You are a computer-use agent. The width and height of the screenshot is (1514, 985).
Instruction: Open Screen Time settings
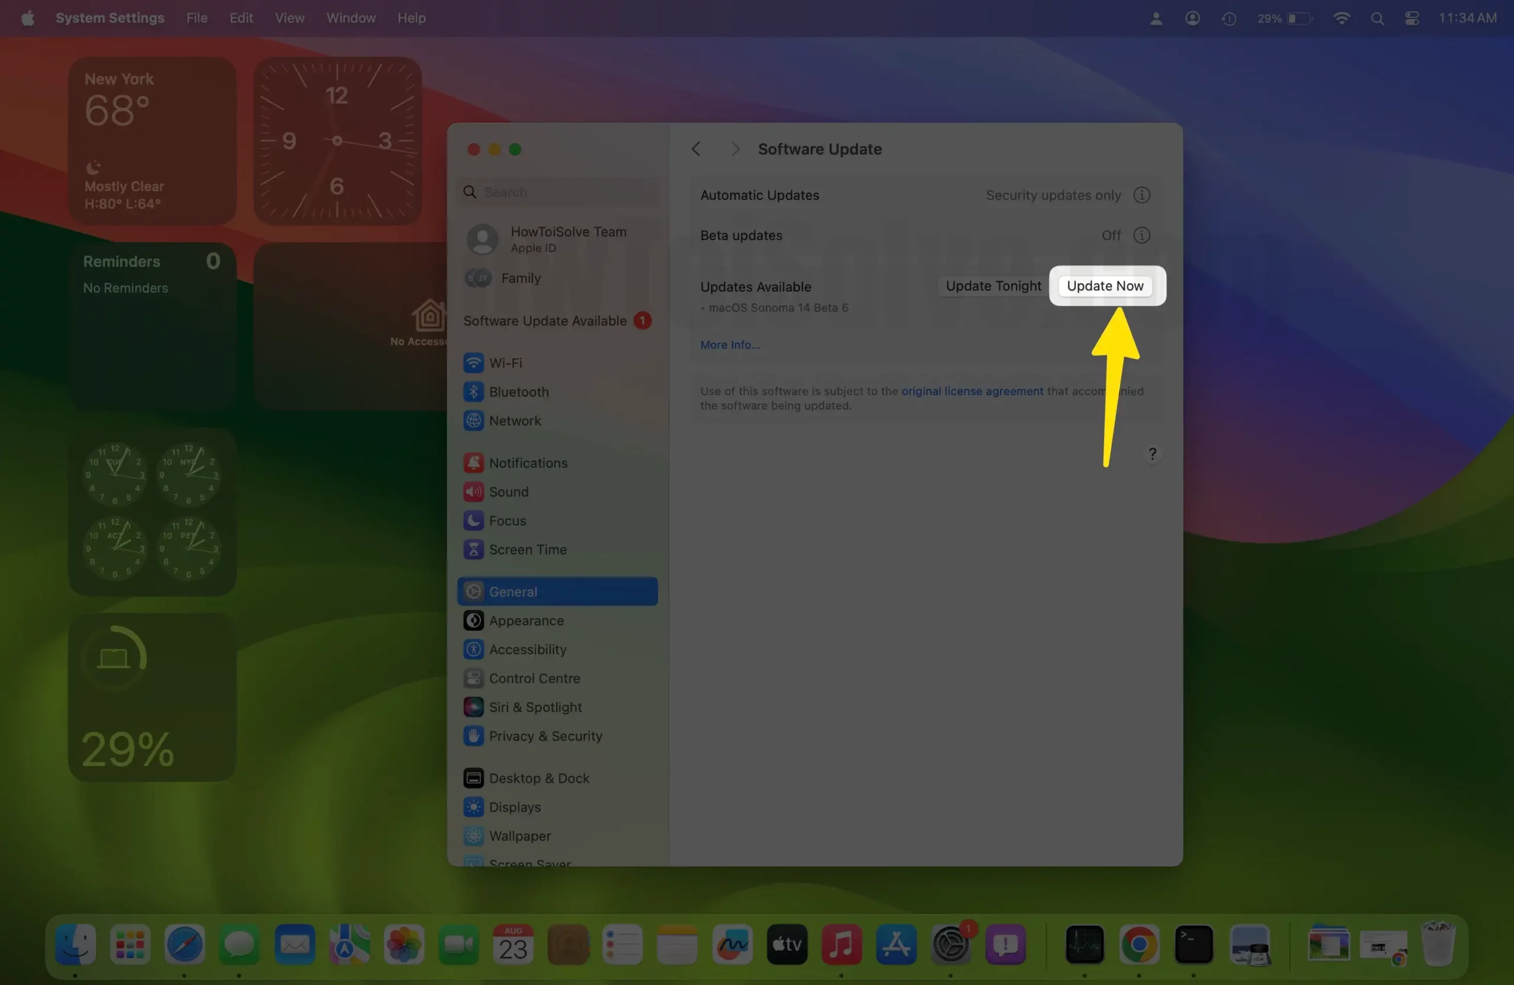[558, 549]
